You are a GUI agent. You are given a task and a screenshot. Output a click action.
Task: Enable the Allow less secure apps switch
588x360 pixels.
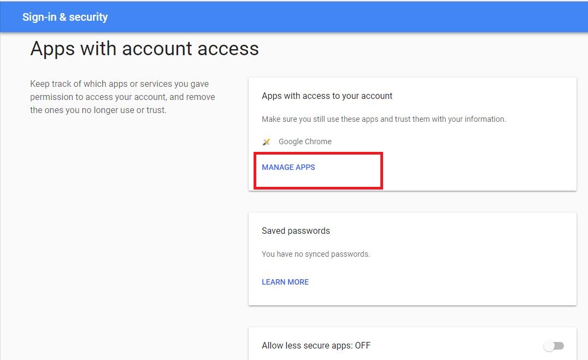tap(554, 346)
